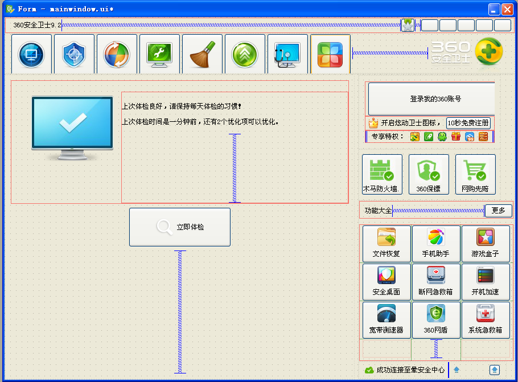The image size is (518, 382).
Task: Click the framed upload arrow button
Action: 495,370
